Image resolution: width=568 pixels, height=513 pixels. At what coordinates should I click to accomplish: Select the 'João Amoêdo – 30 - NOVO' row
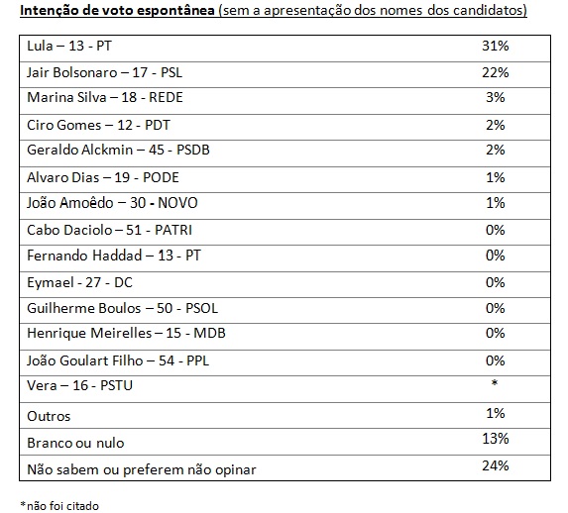click(x=284, y=206)
